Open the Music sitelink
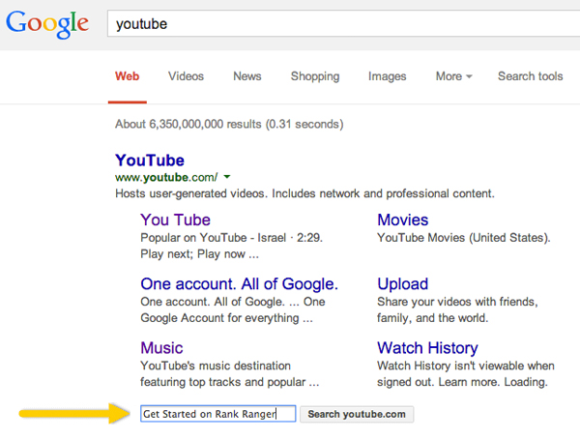 click(161, 347)
